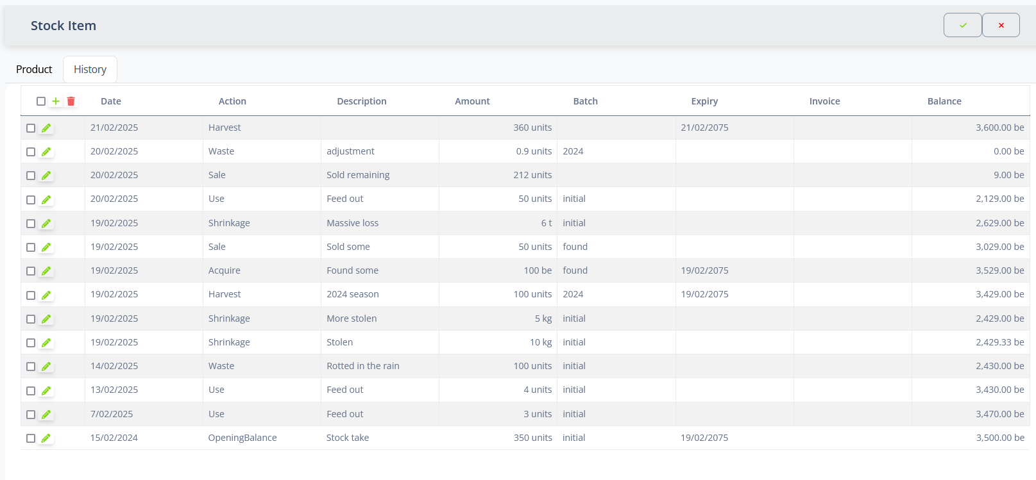Screen dimensions: 1036x480
Task: Edit the Massive loss shrinkage entry
Action: [x=46, y=224]
